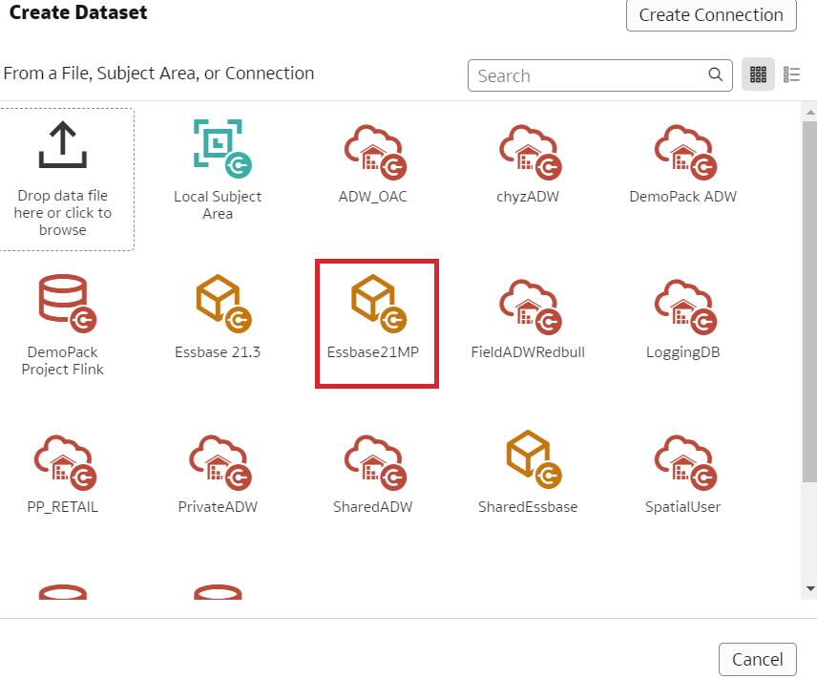Select the ADW_OAC connection
The image size is (817, 679).
coord(373,164)
